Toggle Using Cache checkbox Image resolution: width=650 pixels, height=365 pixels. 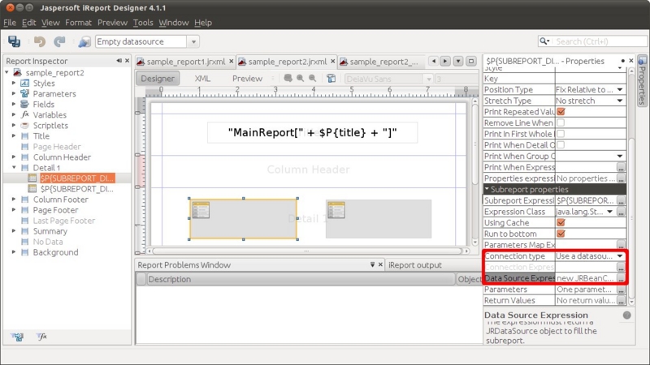[561, 222]
